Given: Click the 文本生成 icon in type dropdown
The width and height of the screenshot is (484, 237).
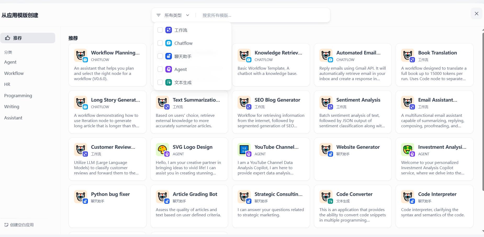Looking at the screenshot, I should pos(169,82).
